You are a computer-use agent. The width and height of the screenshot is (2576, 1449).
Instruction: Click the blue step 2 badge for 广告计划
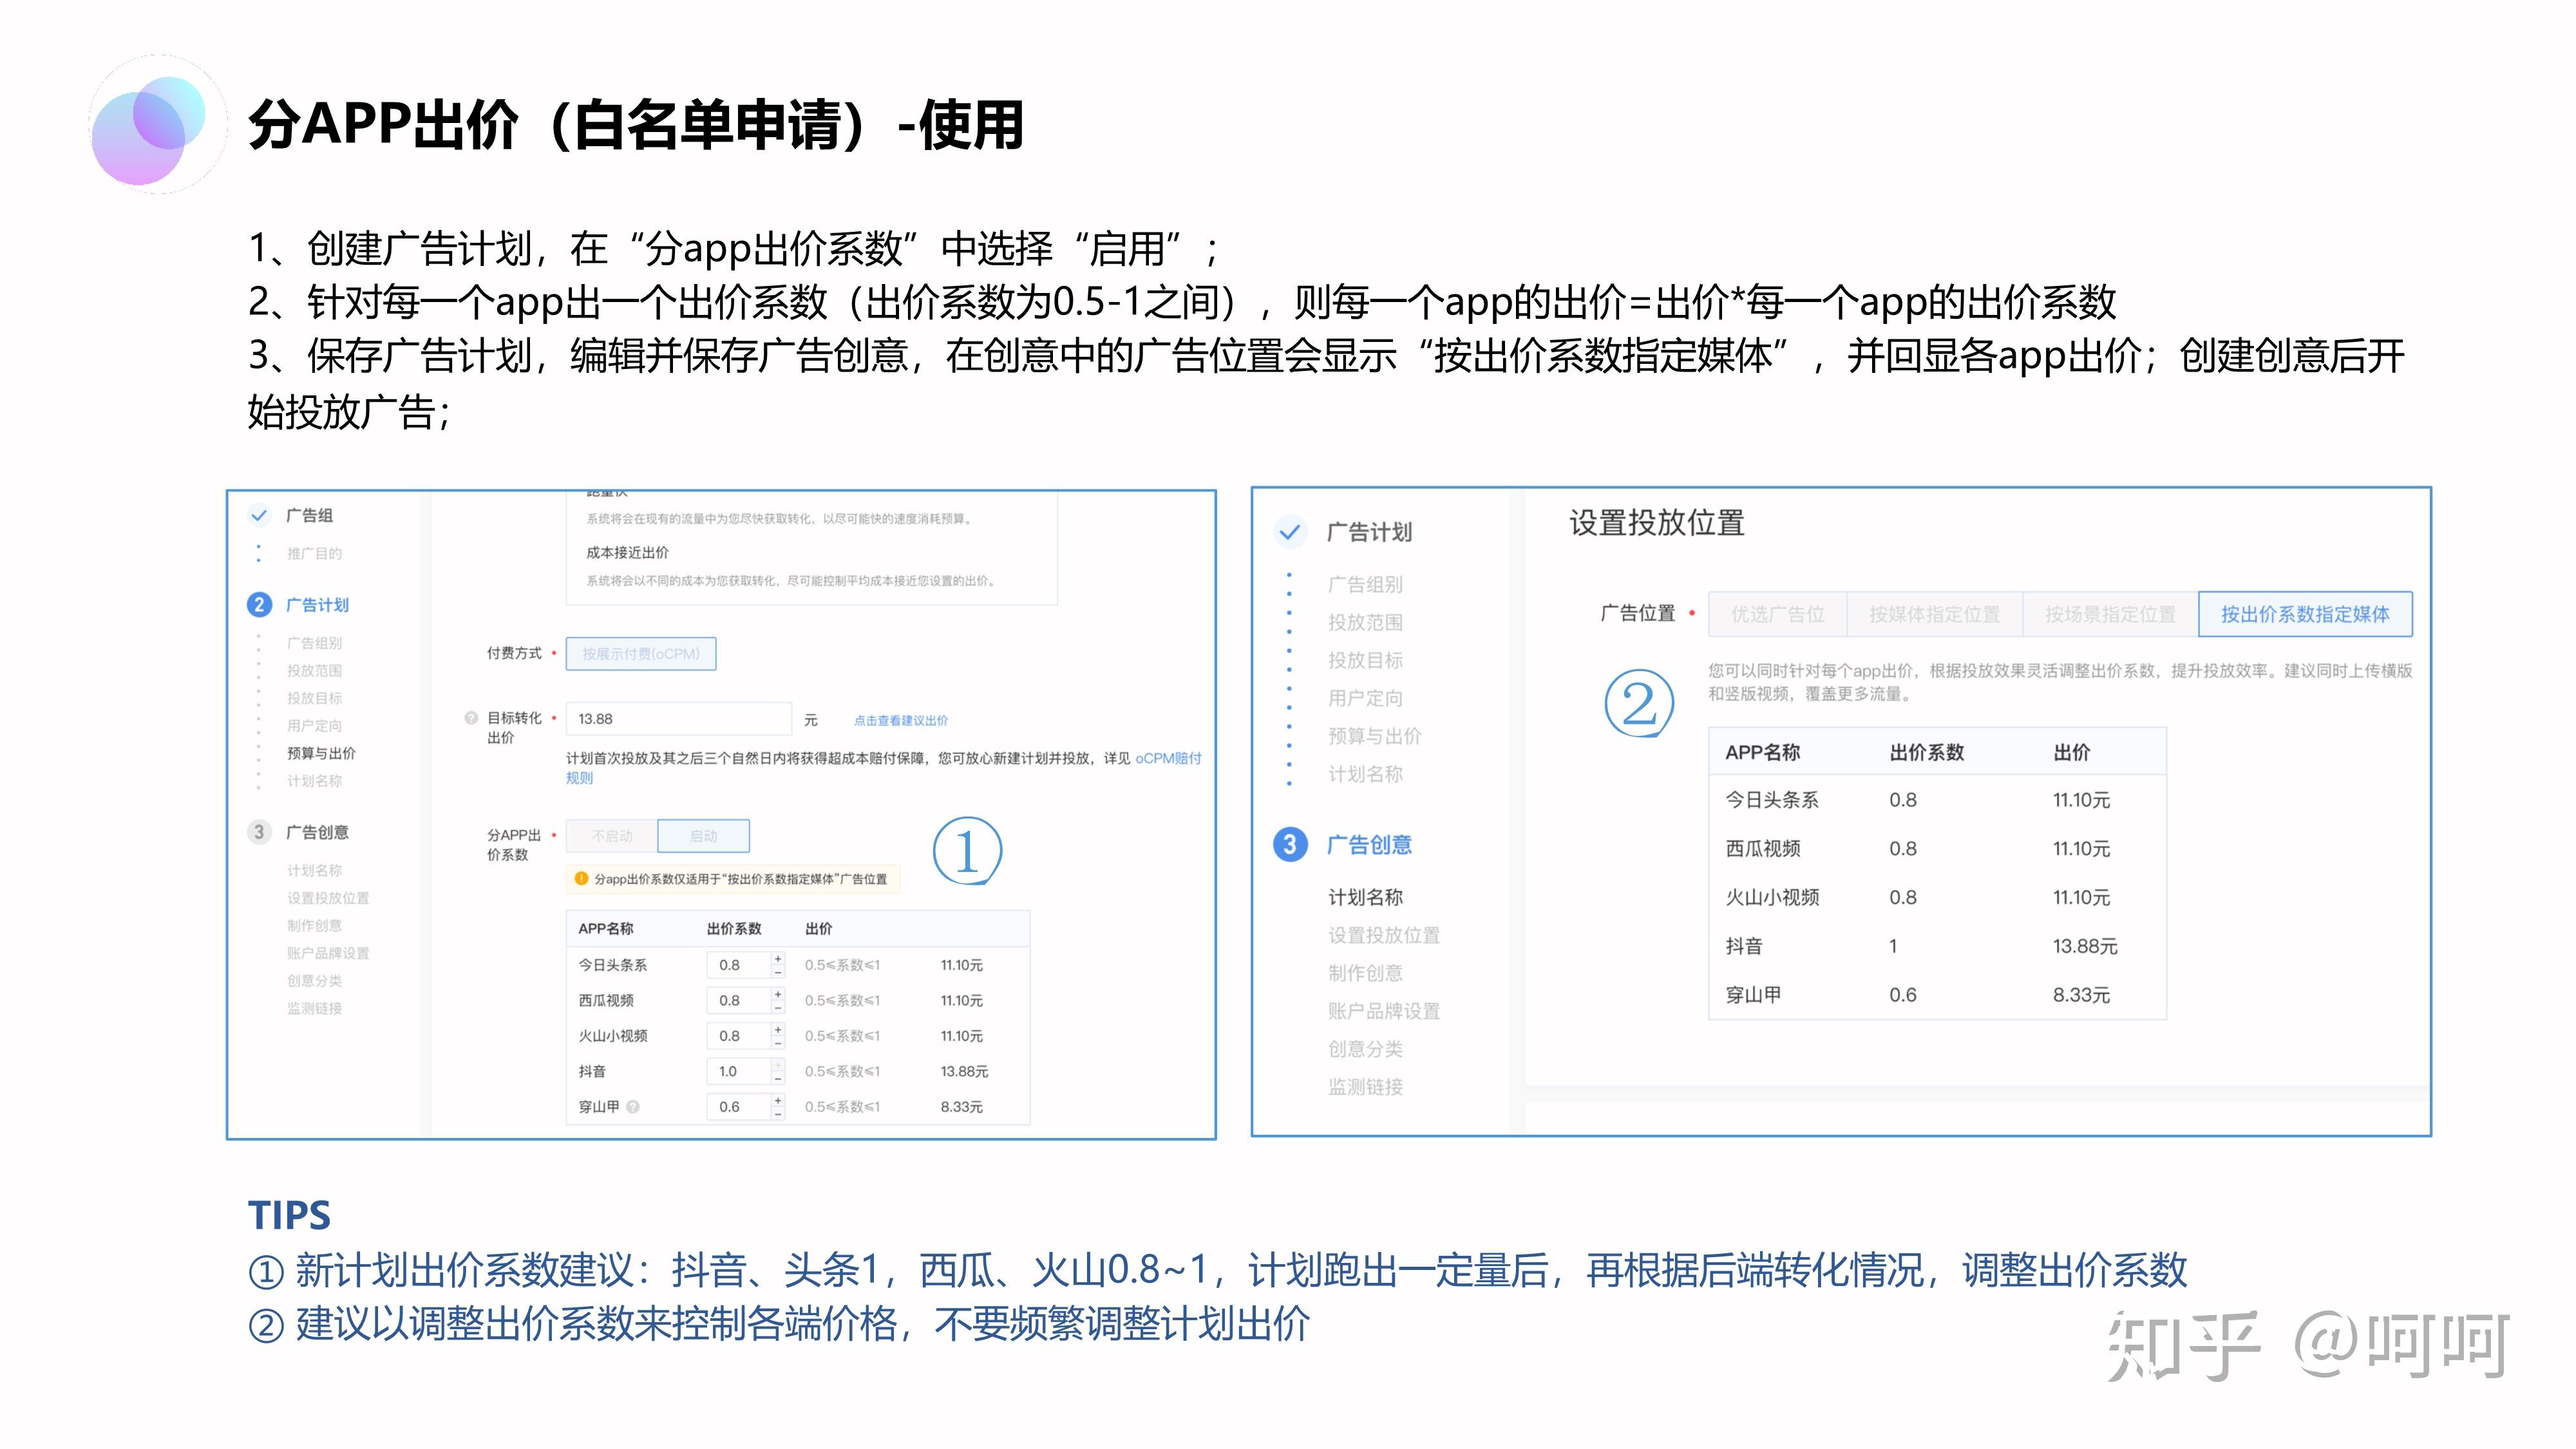259,604
